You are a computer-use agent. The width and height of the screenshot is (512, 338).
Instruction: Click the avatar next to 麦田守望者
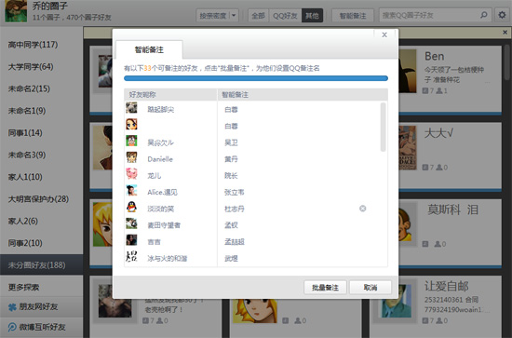click(131, 223)
